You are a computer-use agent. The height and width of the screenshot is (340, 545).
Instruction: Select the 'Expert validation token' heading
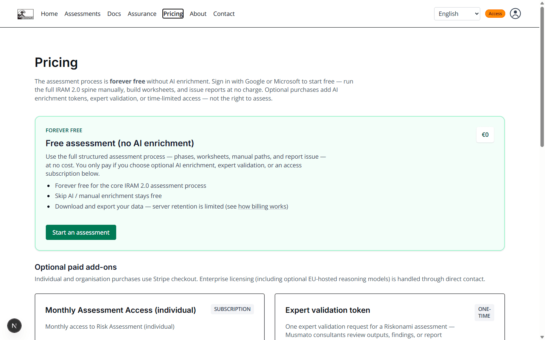coord(328,310)
